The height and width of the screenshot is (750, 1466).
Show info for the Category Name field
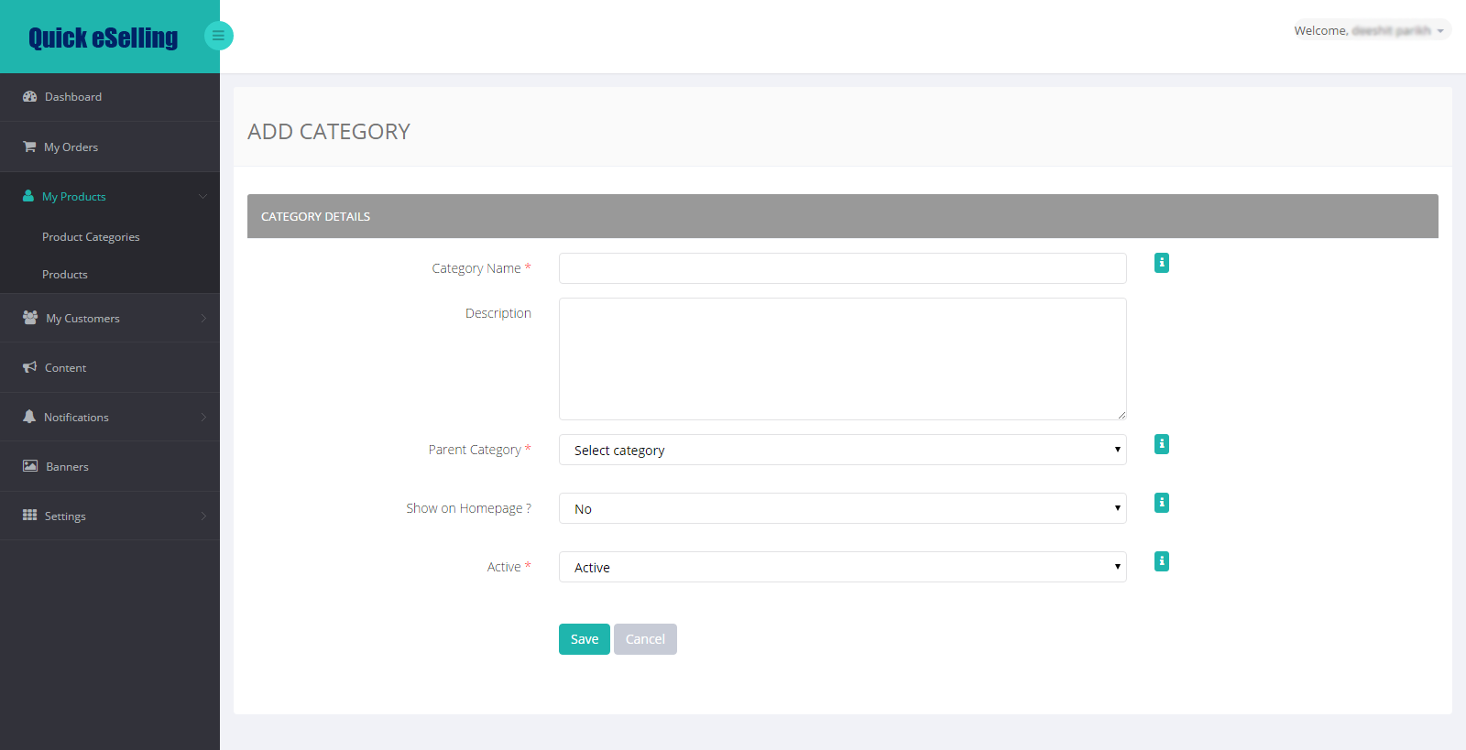click(1161, 263)
